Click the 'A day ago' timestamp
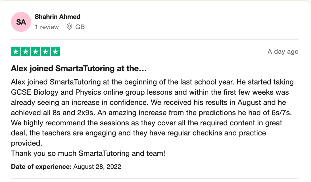The height and width of the screenshot is (182, 311). tap(283, 52)
